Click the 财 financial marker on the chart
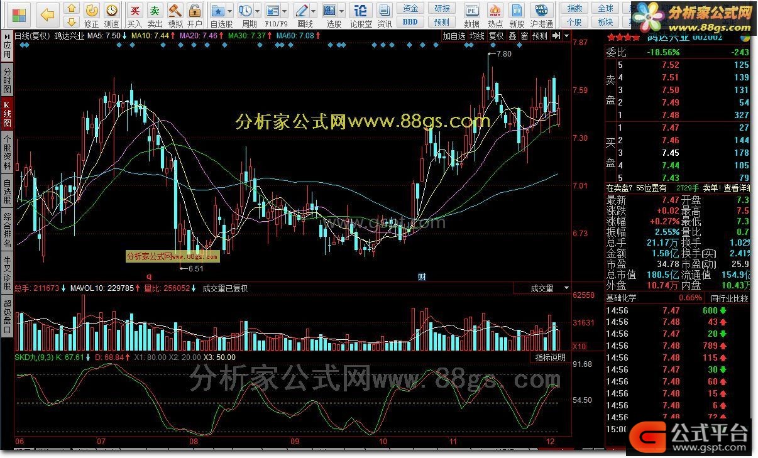 point(422,276)
